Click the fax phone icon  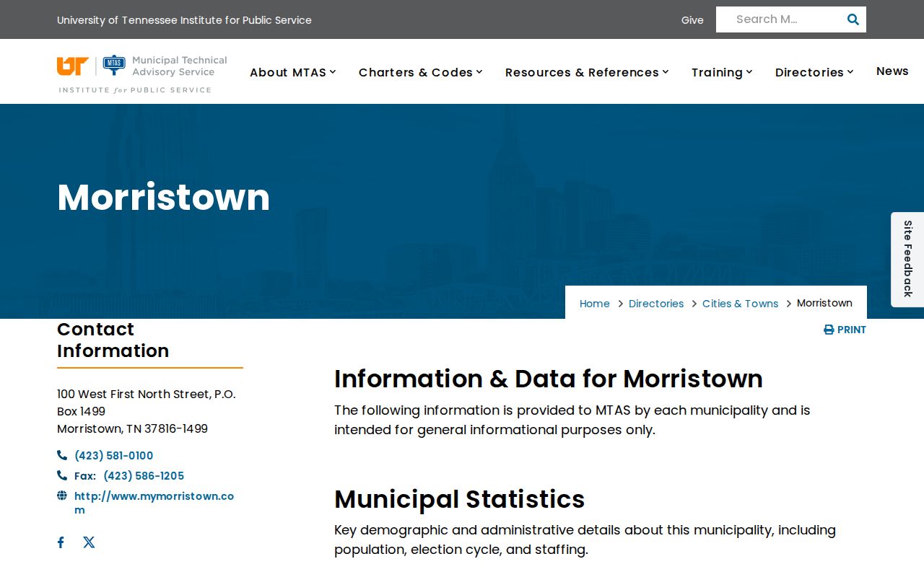tap(62, 475)
